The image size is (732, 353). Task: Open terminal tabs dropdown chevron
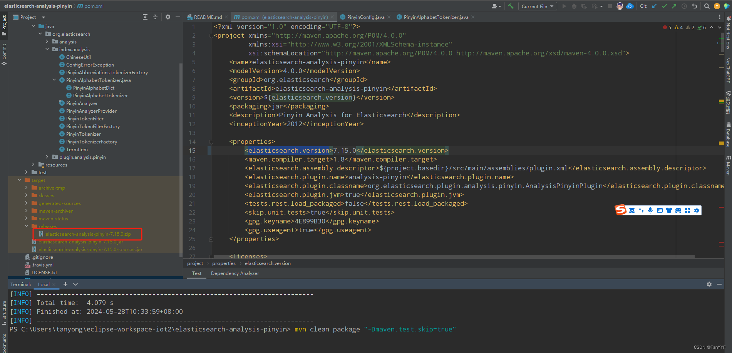pyautogui.click(x=75, y=284)
